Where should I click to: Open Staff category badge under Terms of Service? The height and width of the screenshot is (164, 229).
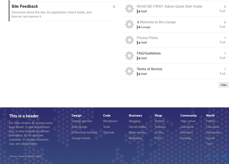(x=142, y=74)
